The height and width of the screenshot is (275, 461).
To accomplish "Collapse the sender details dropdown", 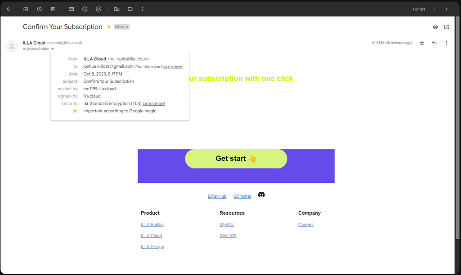I will click(54, 49).
